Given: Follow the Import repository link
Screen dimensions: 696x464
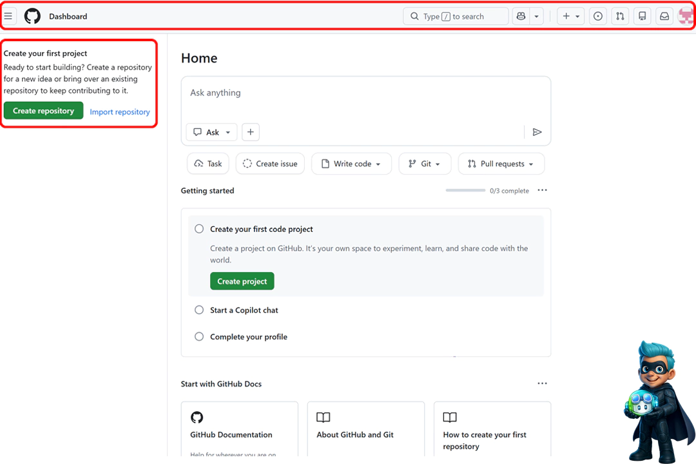Looking at the screenshot, I should coord(120,111).
